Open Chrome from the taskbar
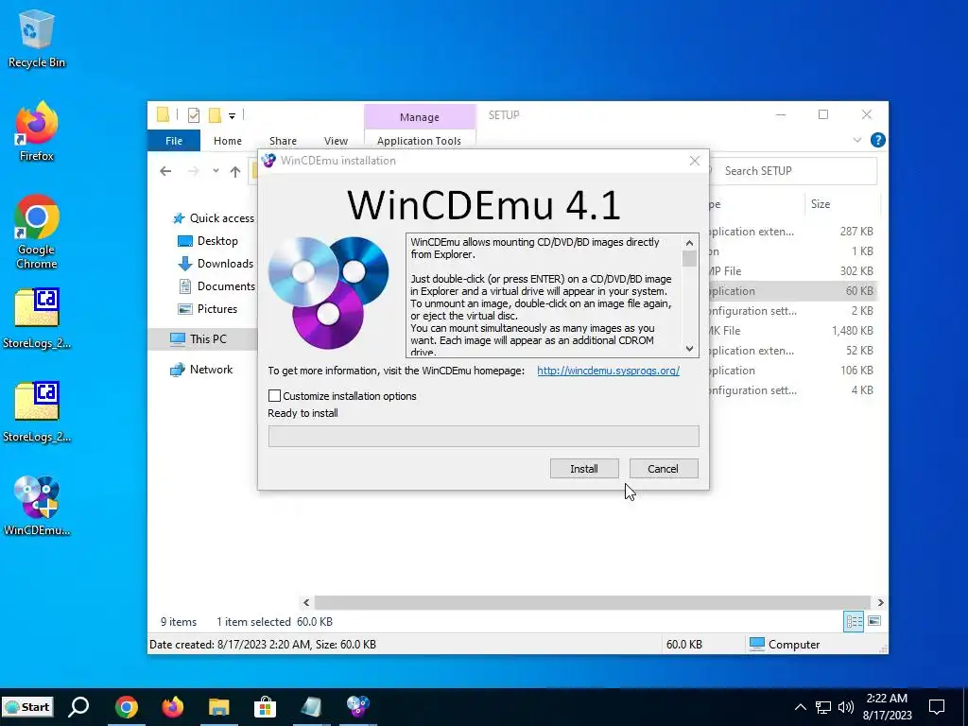This screenshot has width=968, height=726. (x=126, y=707)
